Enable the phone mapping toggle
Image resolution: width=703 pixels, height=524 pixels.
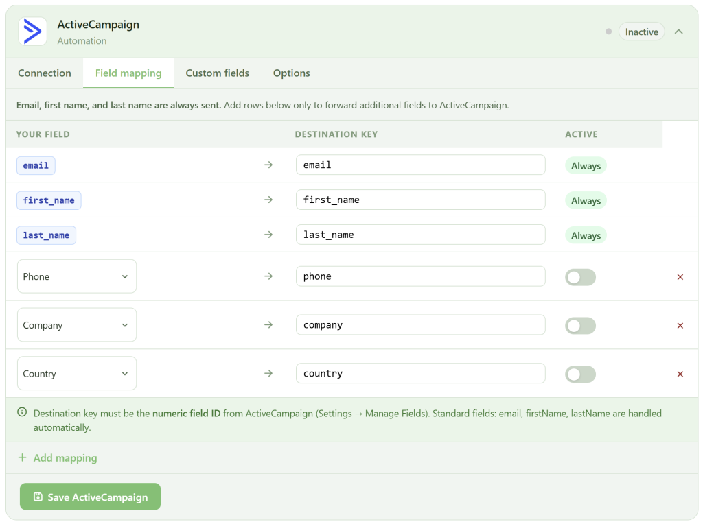pyautogui.click(x=580, y=277)
